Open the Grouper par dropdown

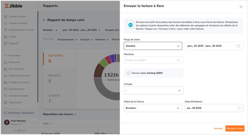pyautogui.click(x=112, y=30)
